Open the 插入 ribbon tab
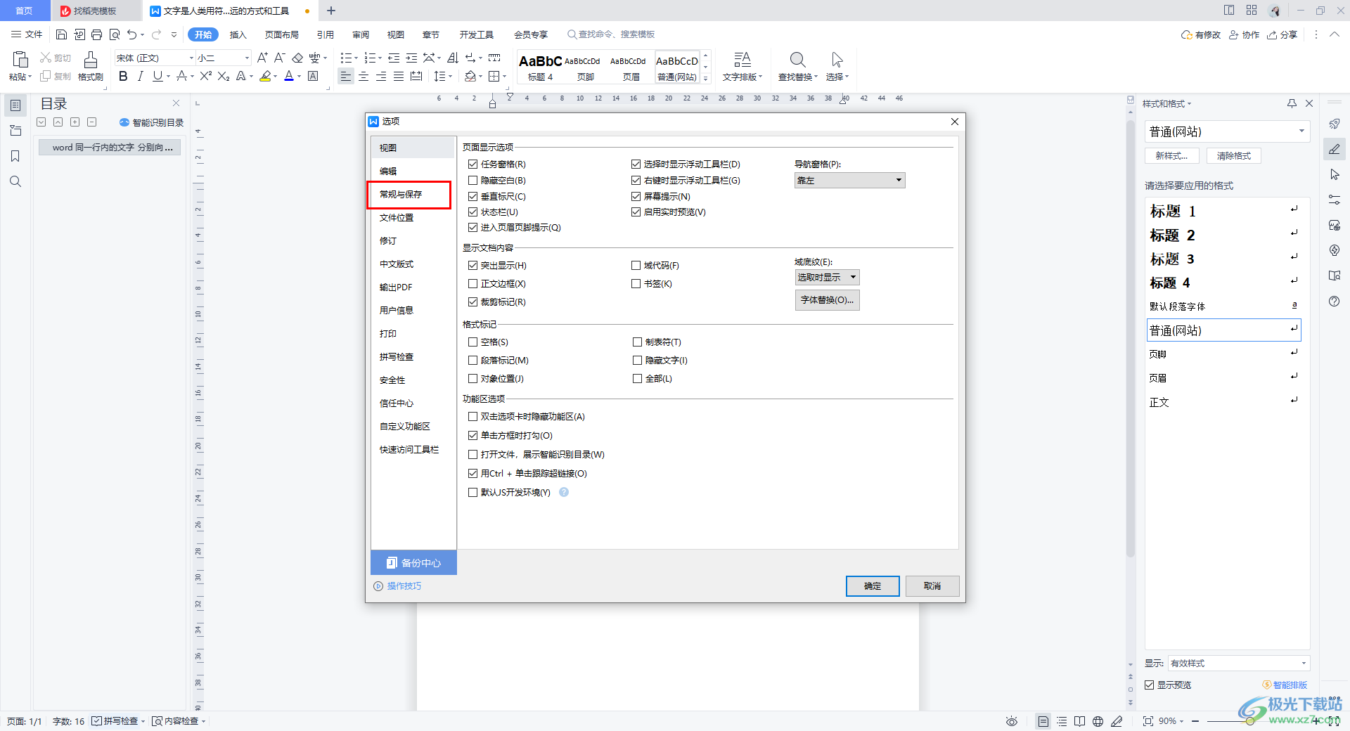The width and height of the screenshot is (1350, 731). (238, 34)
